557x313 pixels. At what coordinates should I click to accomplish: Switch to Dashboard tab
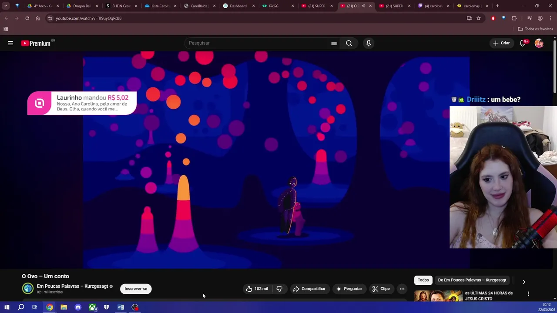point(238,6)
